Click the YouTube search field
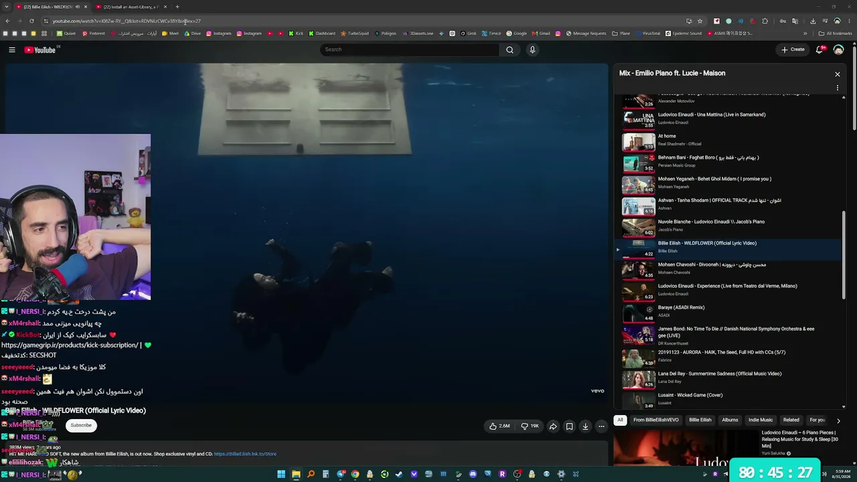 tap(410, 50)
